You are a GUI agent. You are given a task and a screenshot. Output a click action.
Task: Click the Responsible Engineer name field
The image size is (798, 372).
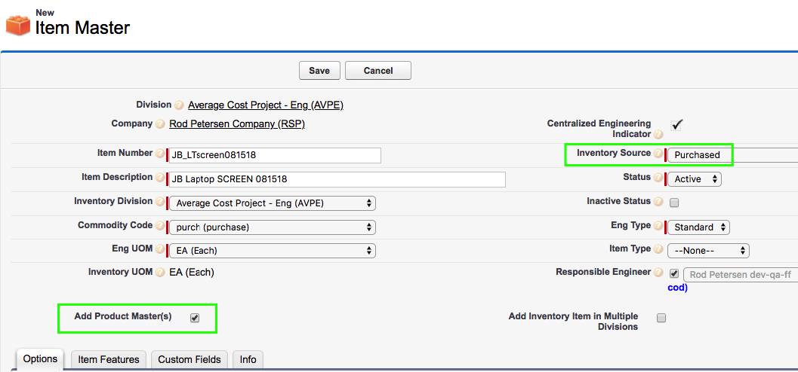point(741,275)
